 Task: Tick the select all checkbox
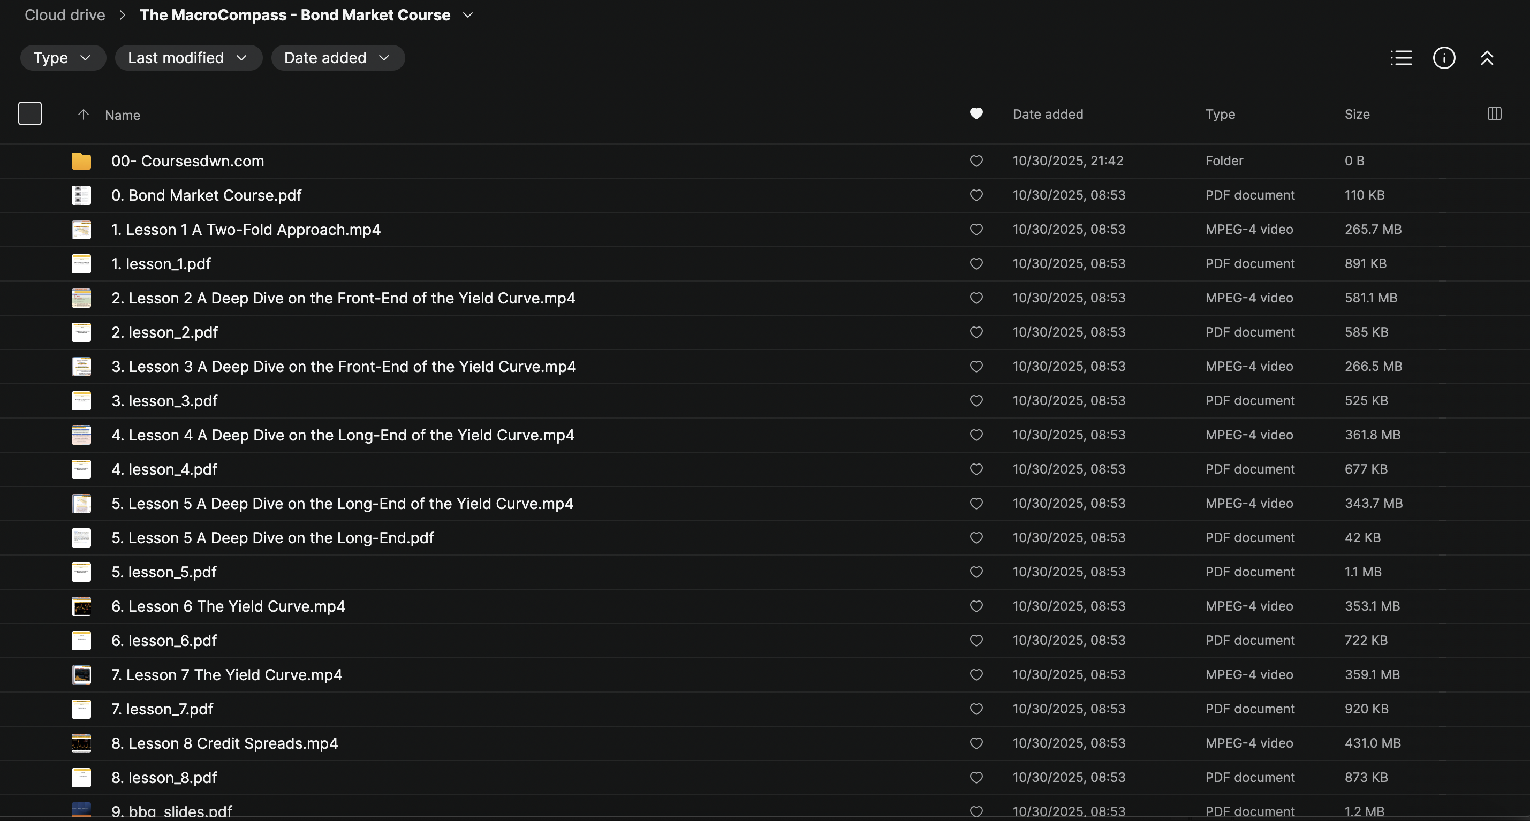click(29, 113)
